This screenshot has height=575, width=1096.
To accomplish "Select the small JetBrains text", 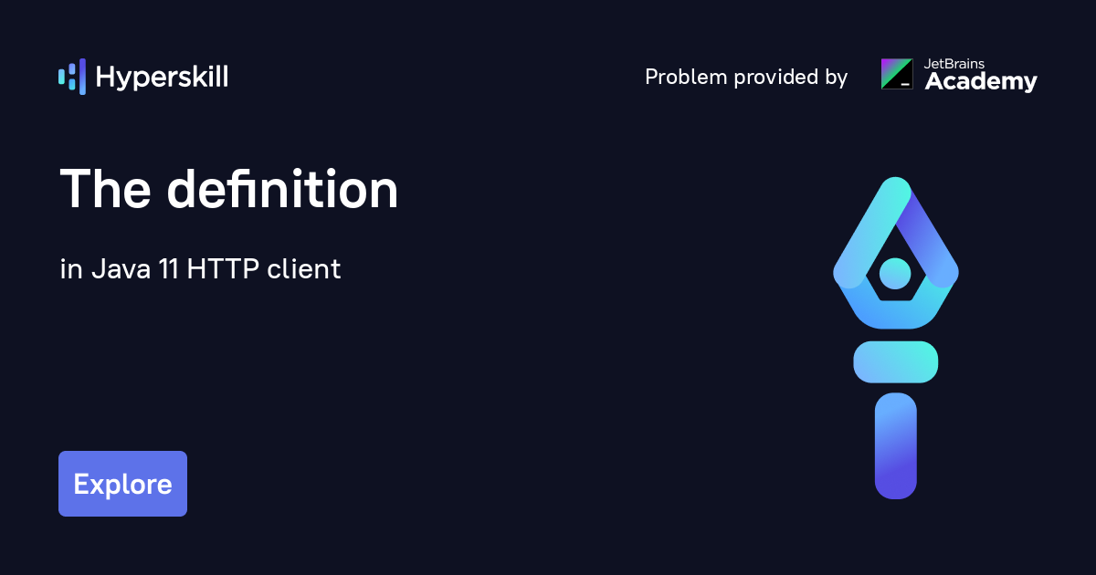I will click(x=955, y=64).
